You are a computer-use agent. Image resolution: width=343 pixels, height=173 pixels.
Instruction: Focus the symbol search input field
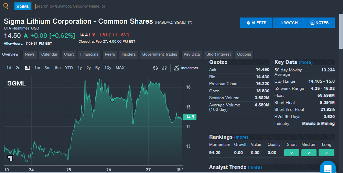(69, 6)
